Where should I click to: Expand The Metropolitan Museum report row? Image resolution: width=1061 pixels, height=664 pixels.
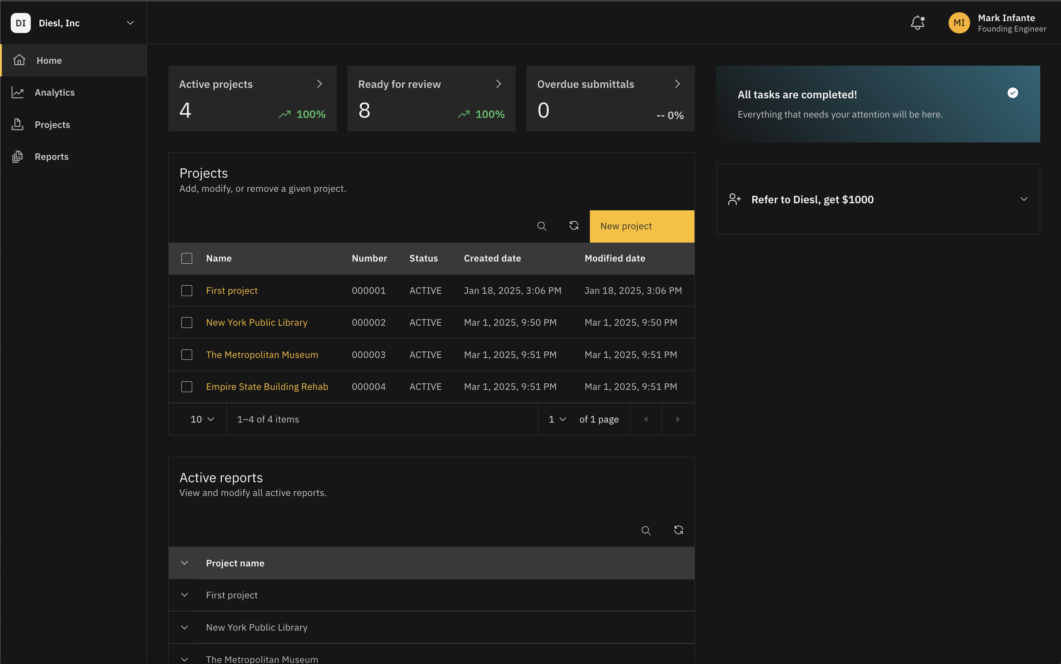(x=184, y=659)
